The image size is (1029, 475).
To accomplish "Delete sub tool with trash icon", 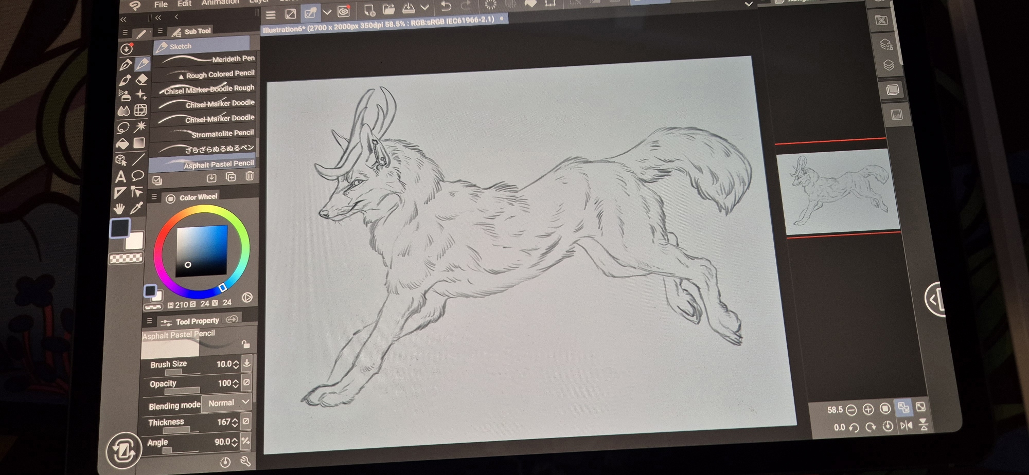I will click(250, 176).
